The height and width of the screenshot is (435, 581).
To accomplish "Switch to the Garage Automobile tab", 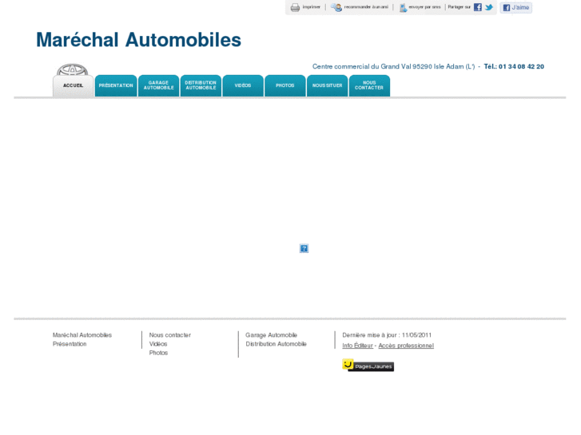I will point(158,85).
